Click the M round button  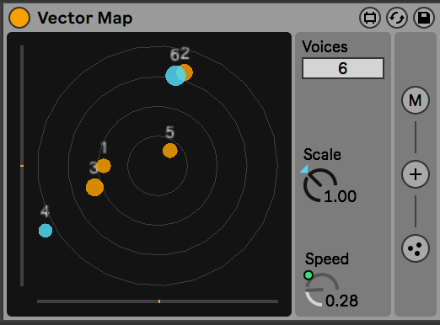[x=416, y=100]
